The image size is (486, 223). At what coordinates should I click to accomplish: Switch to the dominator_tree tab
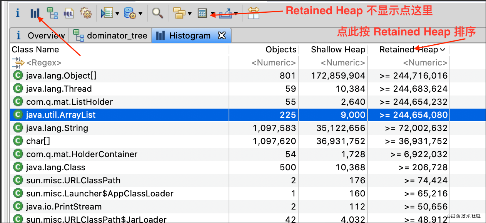tap(112, 36)
